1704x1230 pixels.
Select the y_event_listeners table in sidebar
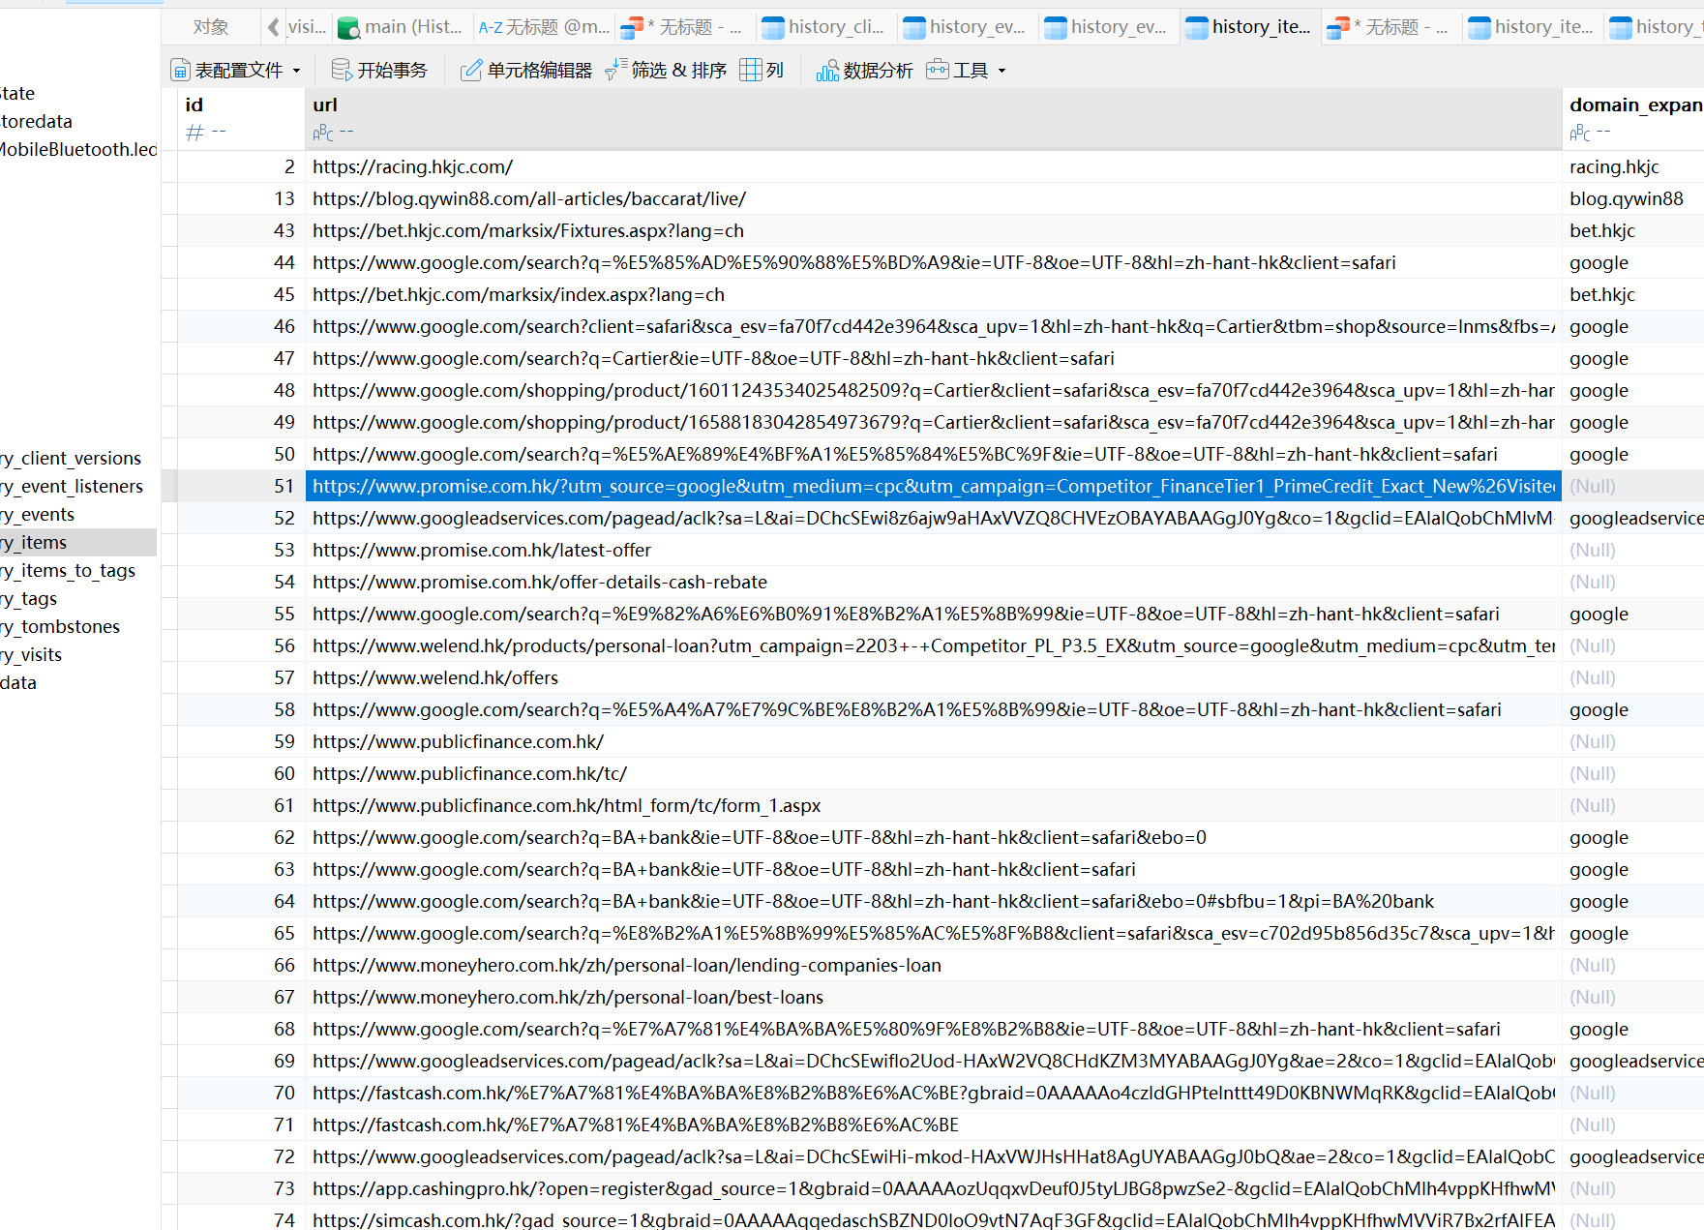pos(72,486)
